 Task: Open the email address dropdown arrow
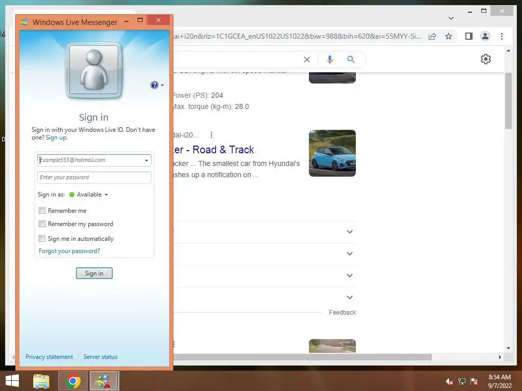click(x=146, y=160)
